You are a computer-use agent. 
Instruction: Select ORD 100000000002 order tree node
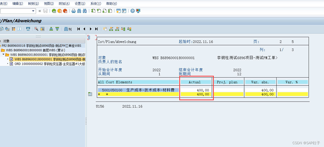point(50,64)
